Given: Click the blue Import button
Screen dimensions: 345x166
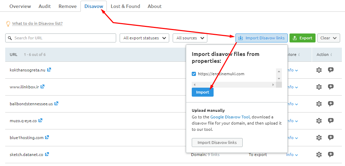Looking at the screenshot, I should [202, 92].
